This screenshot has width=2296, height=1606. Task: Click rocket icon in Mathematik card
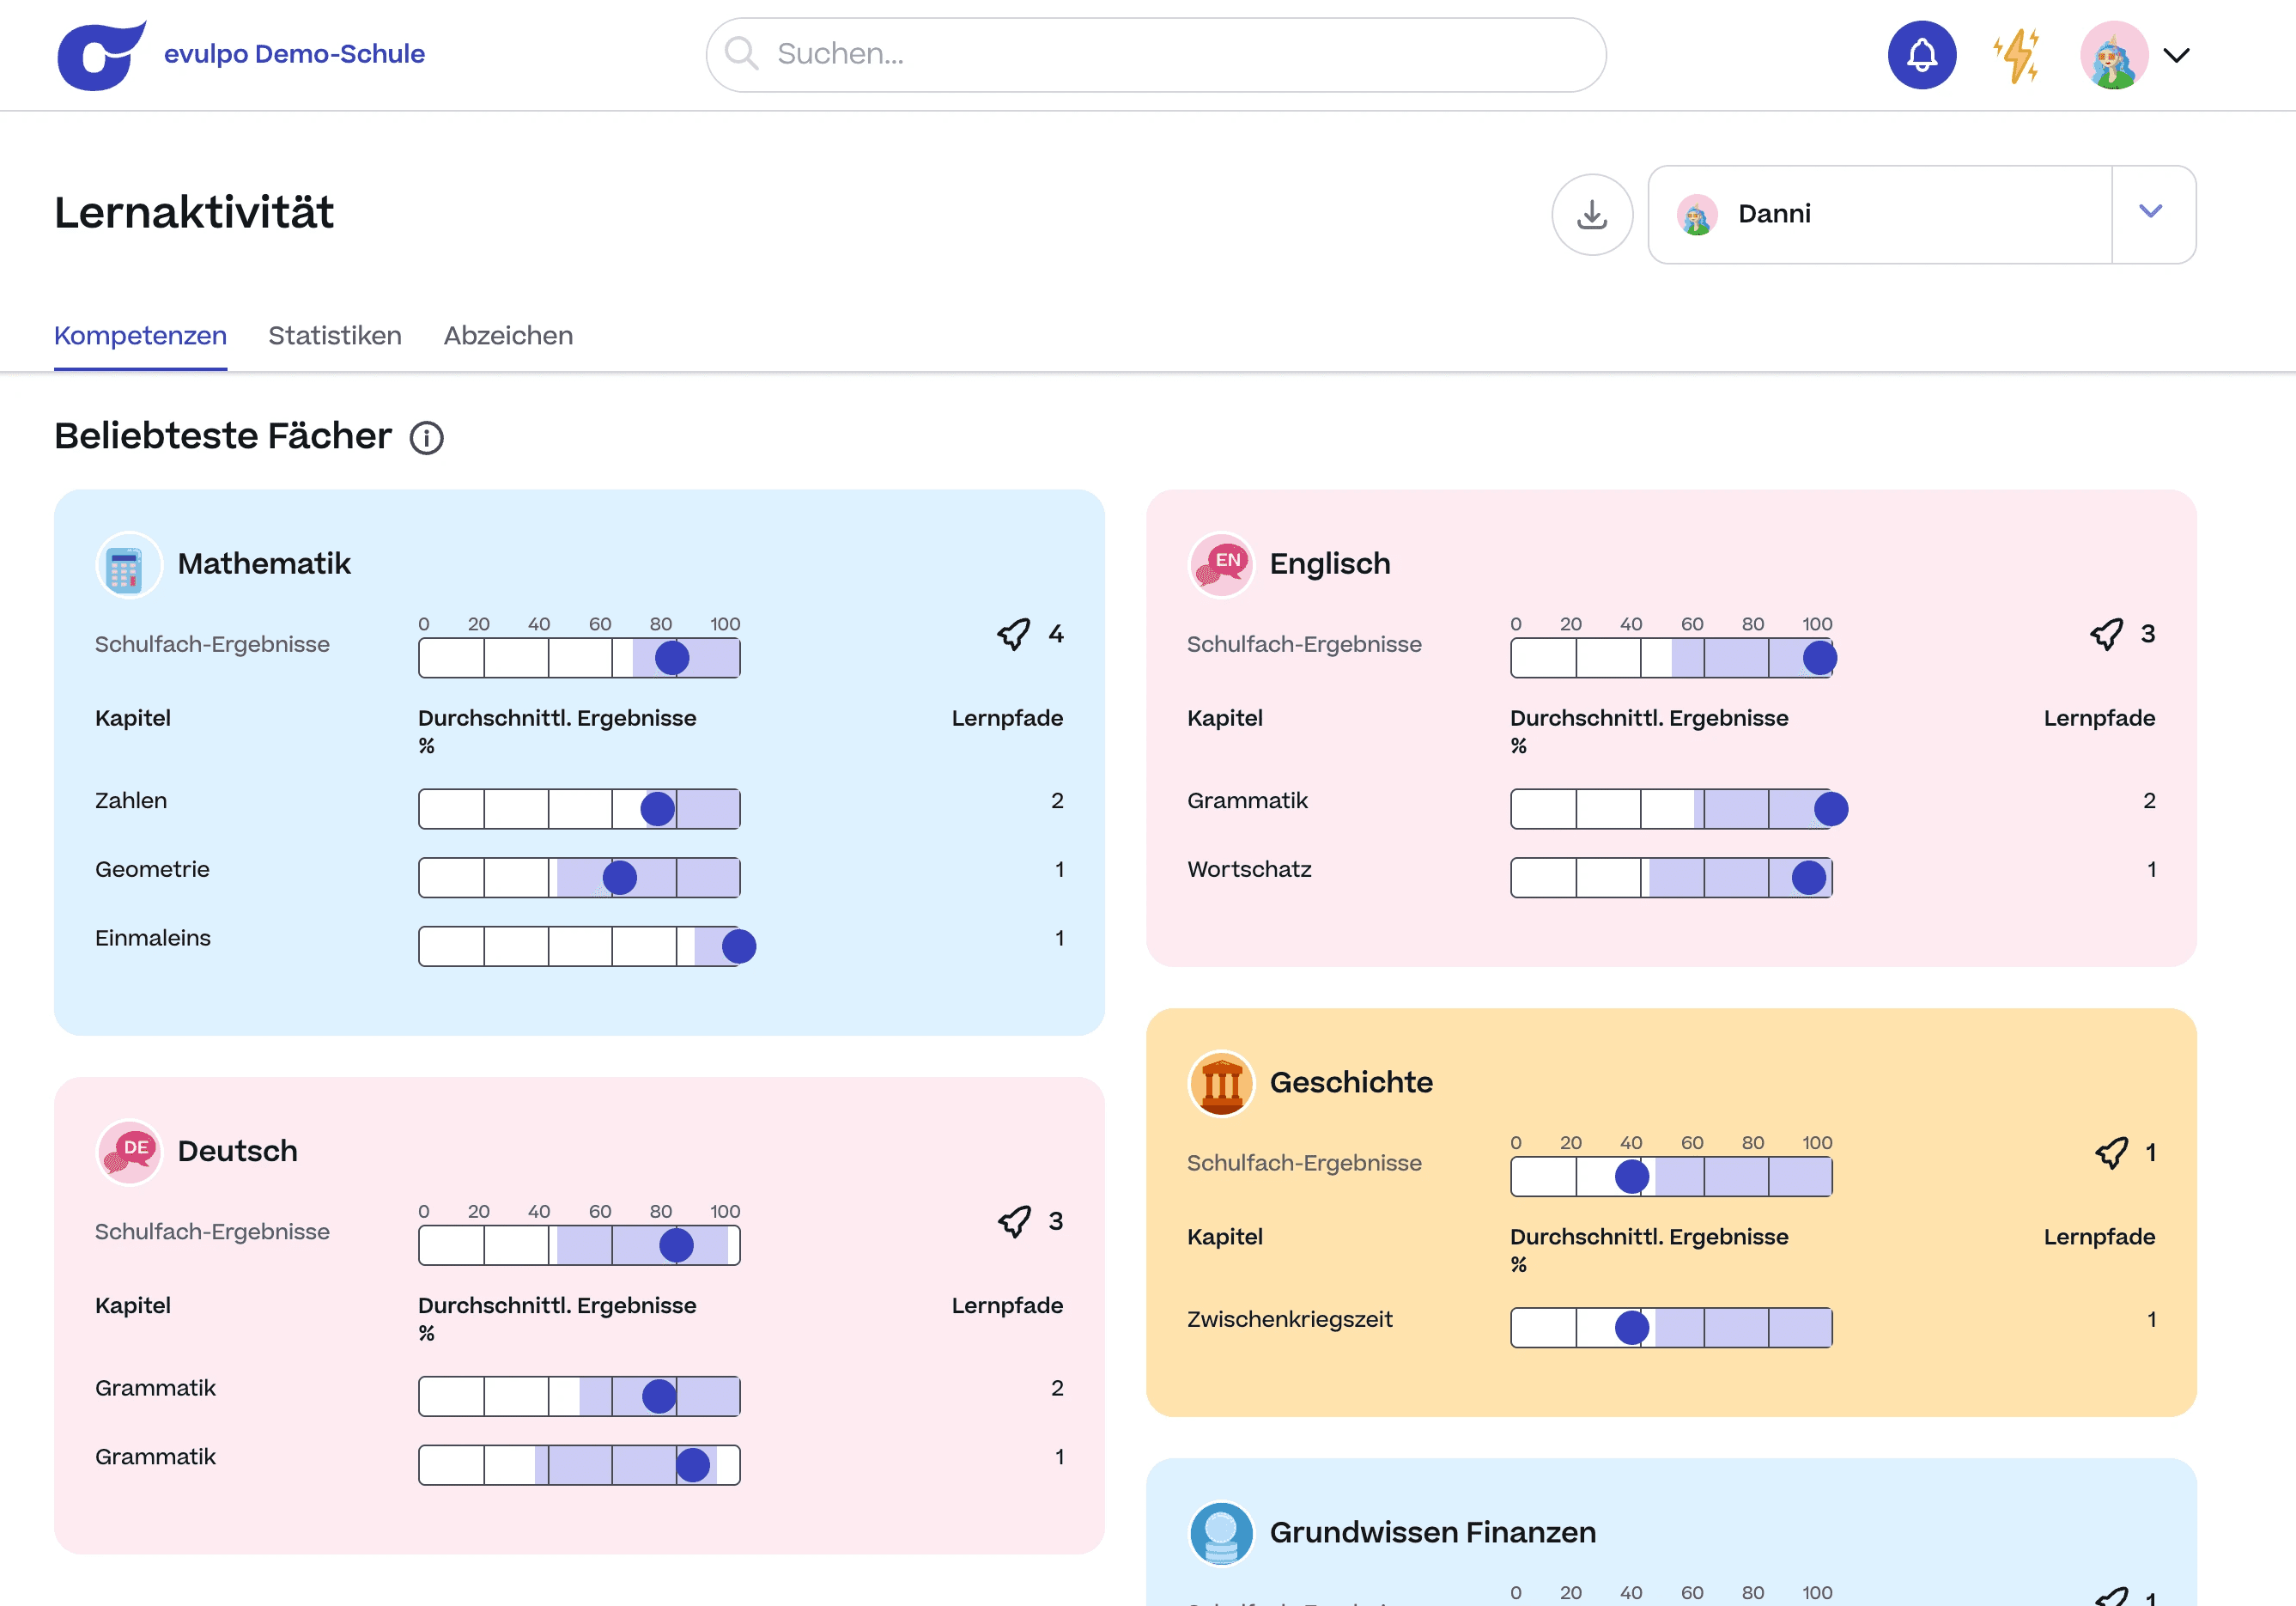coord(1013,634)
